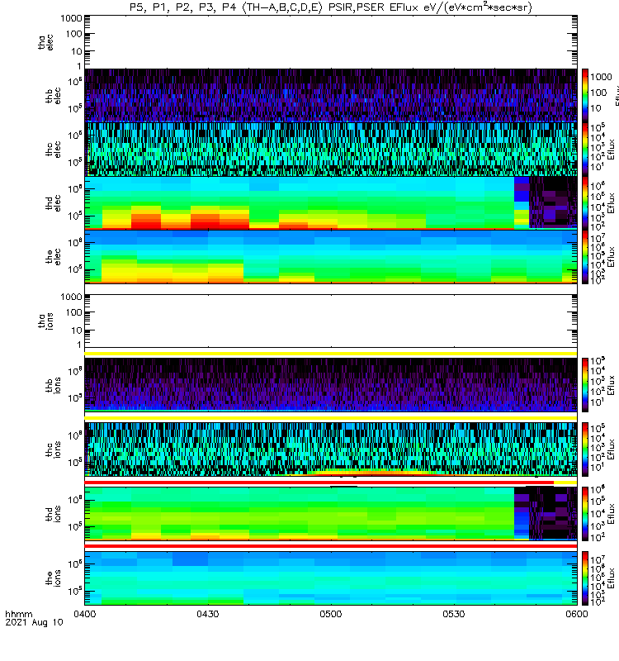
Task: Click the 'the elec' color scale bar
Action: point(585,257)
